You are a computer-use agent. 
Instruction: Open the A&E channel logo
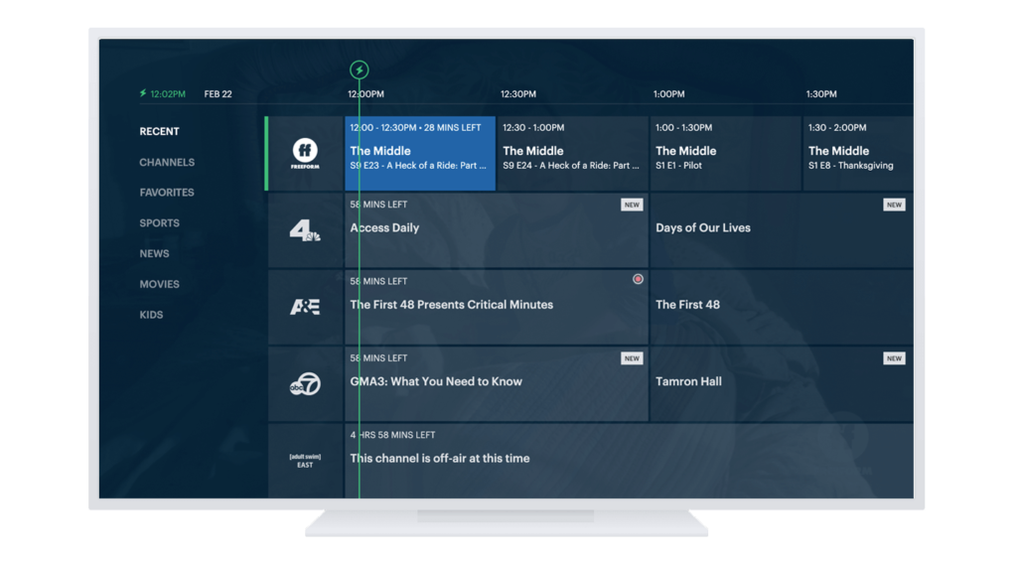[x=305, y=307]
